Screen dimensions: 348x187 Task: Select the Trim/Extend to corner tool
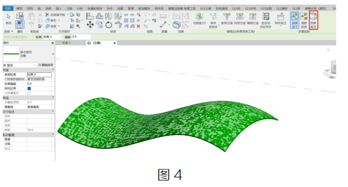pos(118,25)
